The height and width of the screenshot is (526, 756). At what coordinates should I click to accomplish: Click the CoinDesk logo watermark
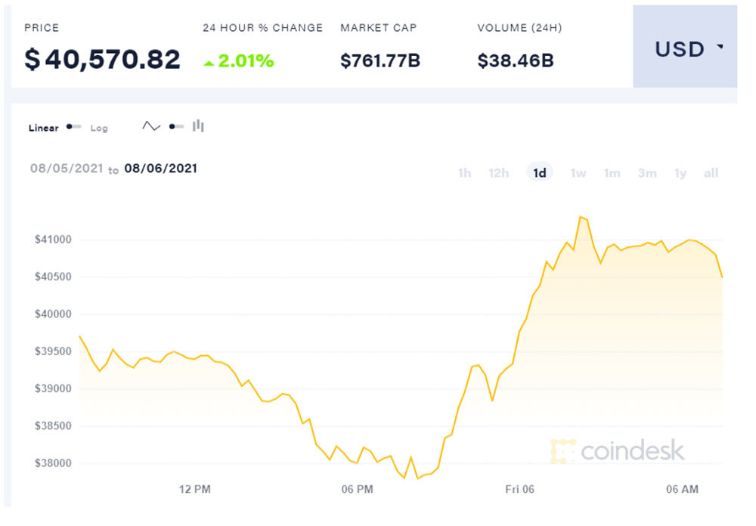pos(618,451)
